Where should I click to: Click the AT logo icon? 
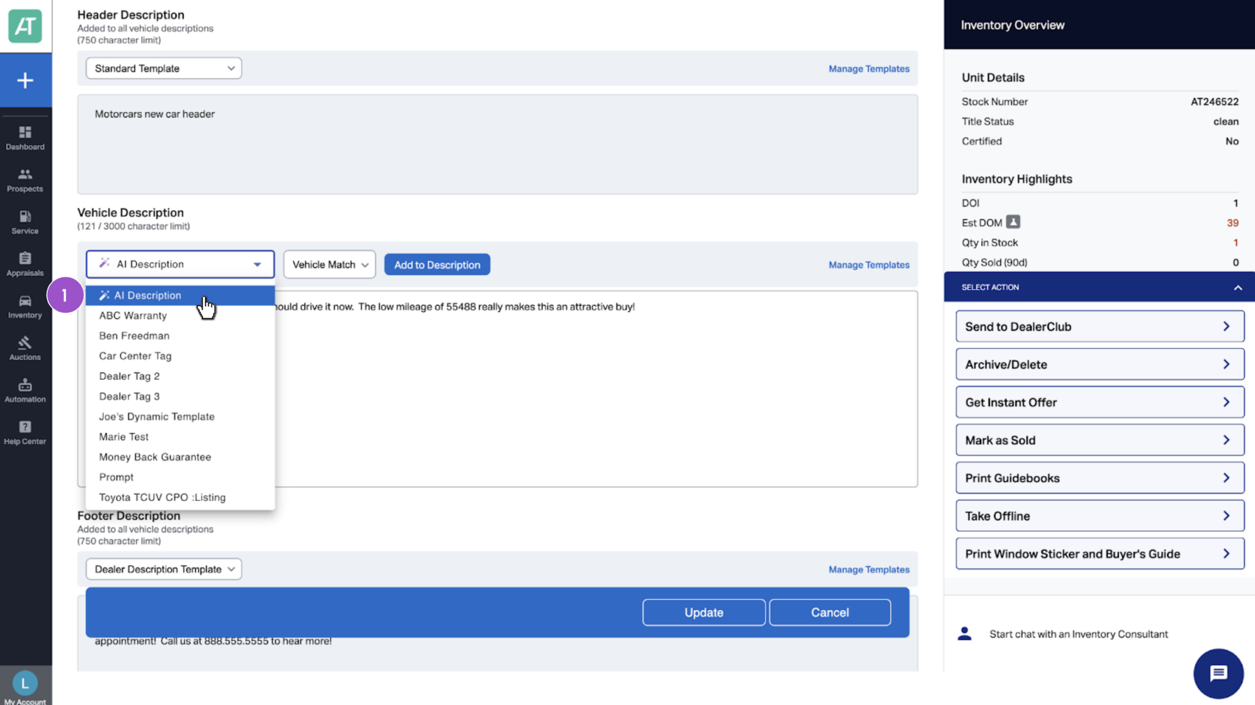click(25, 26)
